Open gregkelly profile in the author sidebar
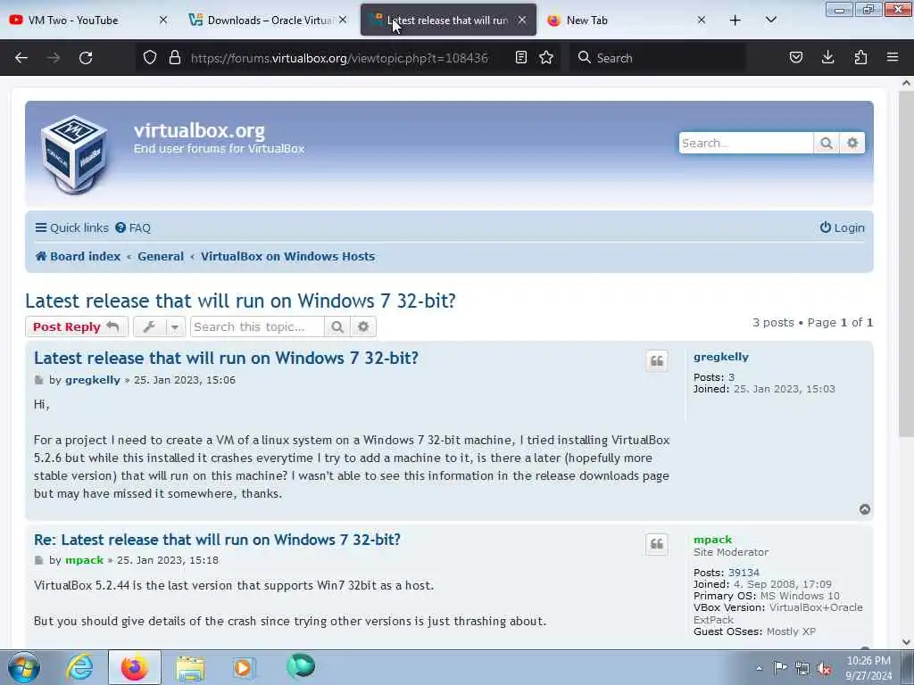 click(721, 357)
